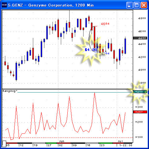The height and width of the screenshot is (149, 149).
Task: Click the 16 date label on time axis
Action: pyautogui.click(x=88, y=145)
